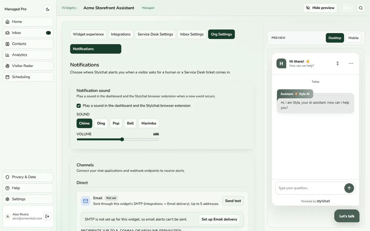The image size is (370, 231).
Task: Click the volume slider handle
Action: (122, 139)
